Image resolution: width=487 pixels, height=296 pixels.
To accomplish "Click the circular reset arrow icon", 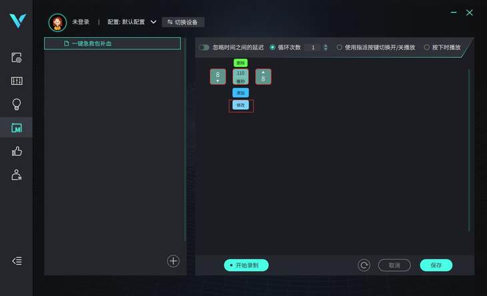I will coord(364,265).
